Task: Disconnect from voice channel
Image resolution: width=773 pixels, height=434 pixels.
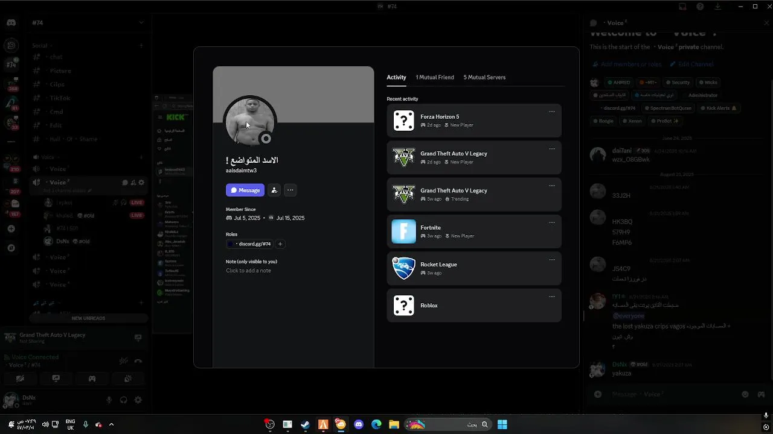Action: tap(138, 361)
